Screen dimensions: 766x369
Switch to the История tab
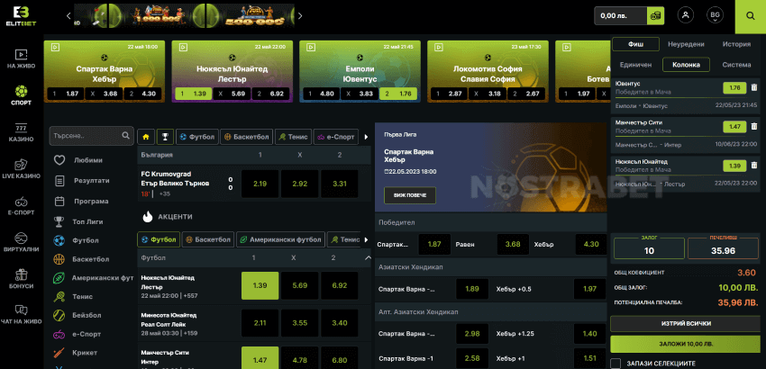(736, 44)
